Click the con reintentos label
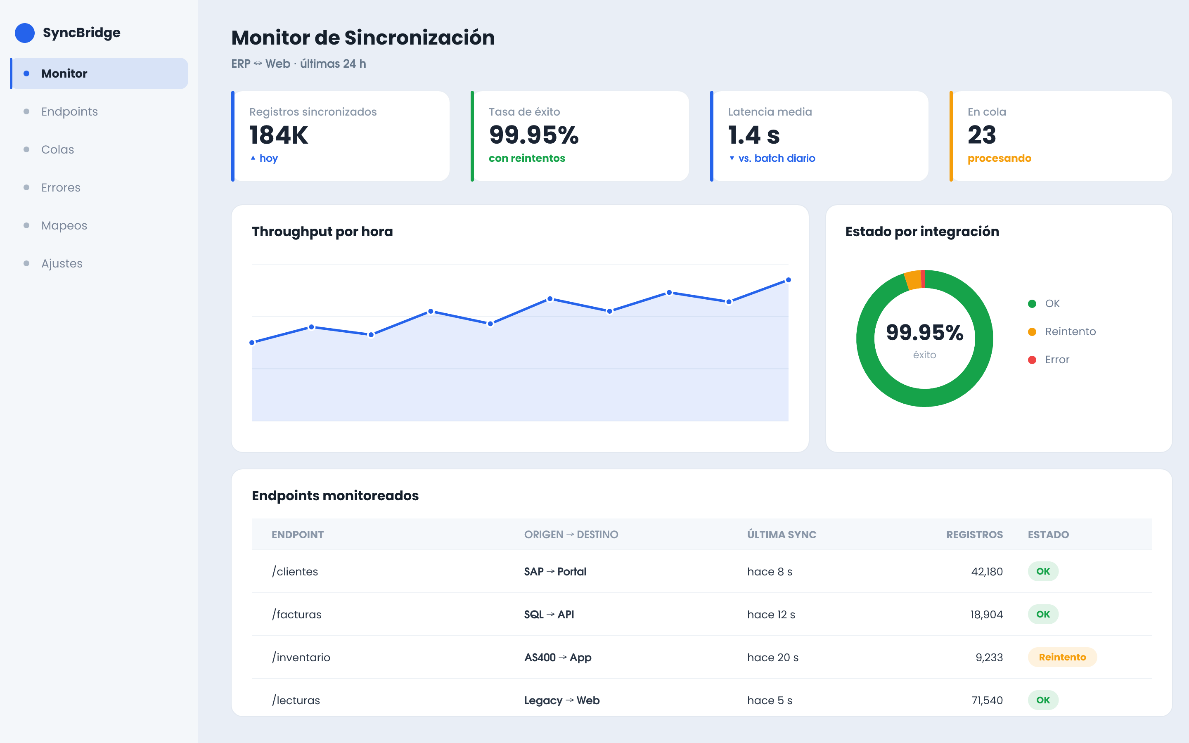Viewport: 1189px width, 743px height. point(527,158)
